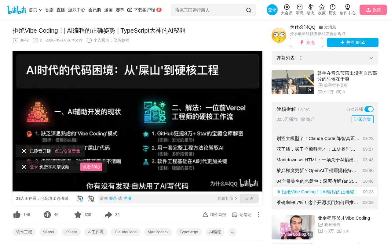
Task: Click 发消息 envelope icon
Action: [321, 27]
